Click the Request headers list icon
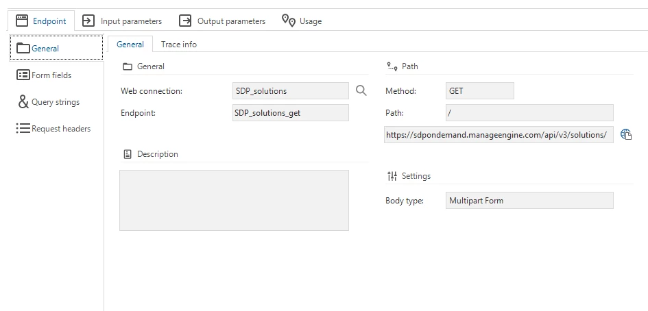 point(23,129)
